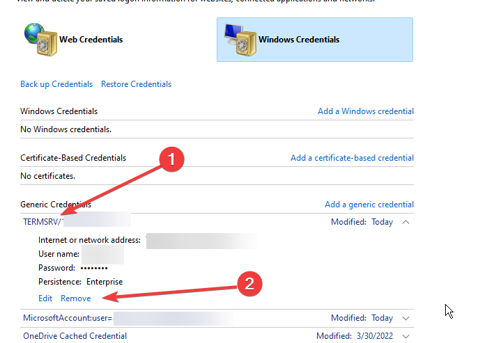This screenshot has height=343, width=487.
Task: Click the Web Credentials globe vault icon
Action: pyautogui.click(x=39, y=38)
